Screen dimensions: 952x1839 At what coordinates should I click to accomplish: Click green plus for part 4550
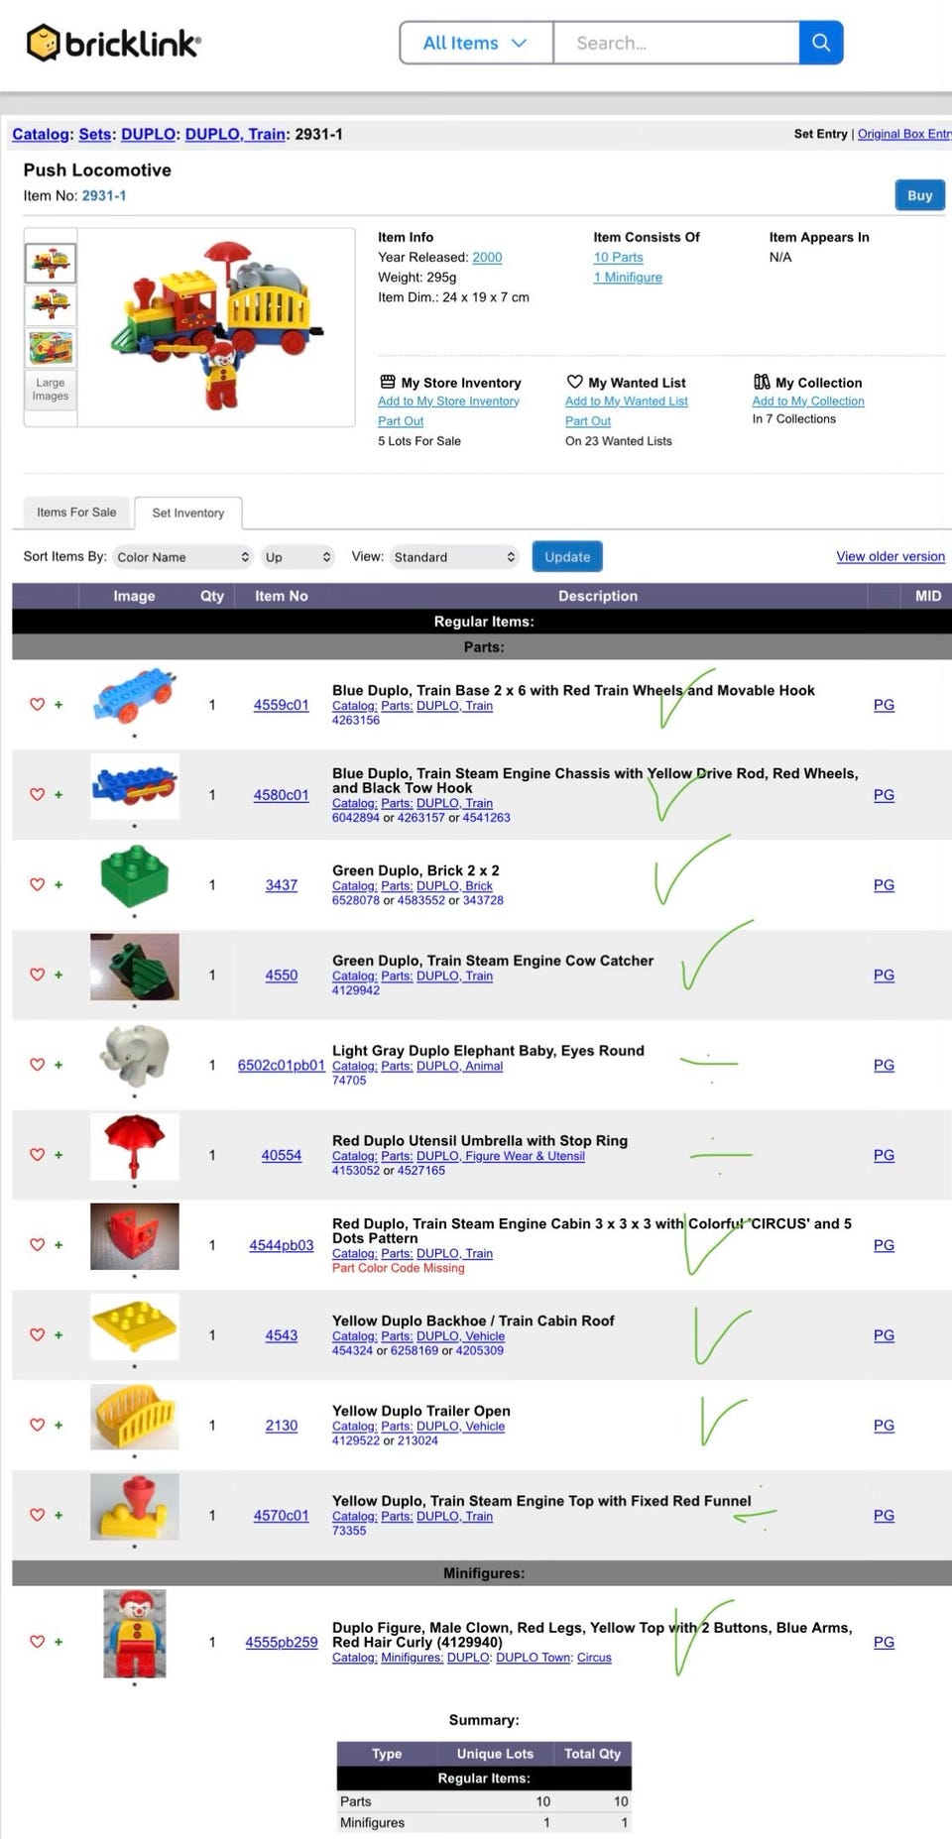click(x=59, y=976)
